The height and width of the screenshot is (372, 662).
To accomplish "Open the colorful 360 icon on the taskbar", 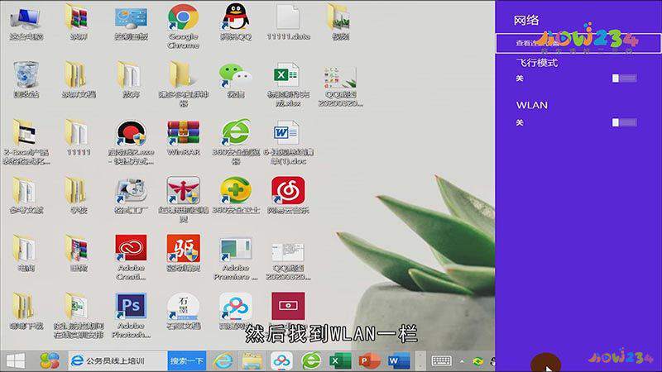I will click(x=50, y=361).
